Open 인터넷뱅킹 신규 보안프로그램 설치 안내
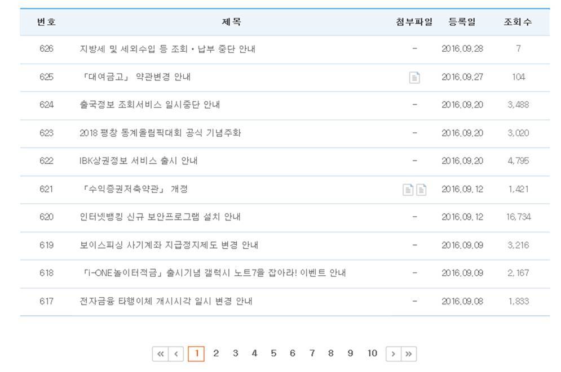561x372 pixels. [160, 217]
